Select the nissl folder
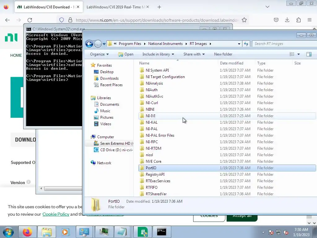Image resolution: width=317 pixels, height=238 pixels. coord(149,155)
